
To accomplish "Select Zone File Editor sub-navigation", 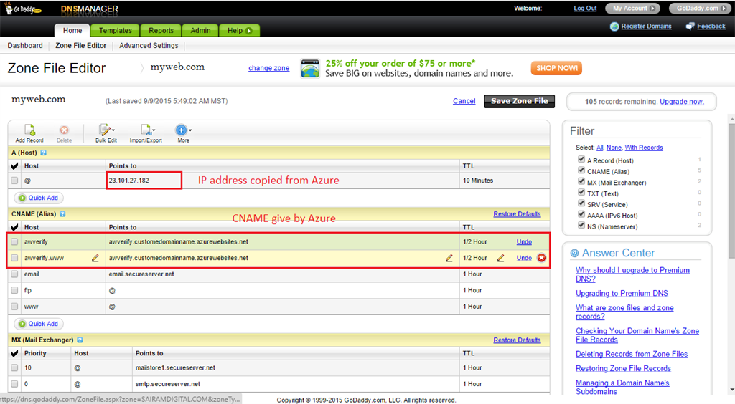I will click(x=80, y=45).
